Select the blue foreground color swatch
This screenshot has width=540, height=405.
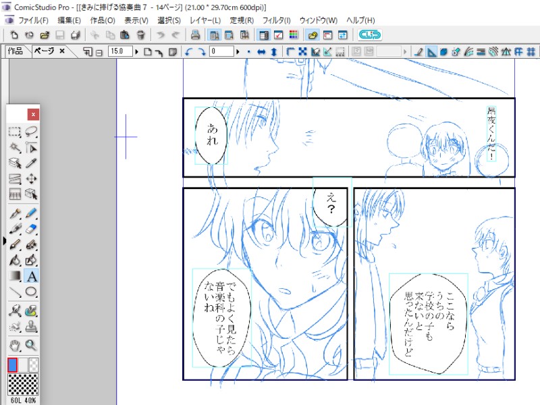click(12, 365)
